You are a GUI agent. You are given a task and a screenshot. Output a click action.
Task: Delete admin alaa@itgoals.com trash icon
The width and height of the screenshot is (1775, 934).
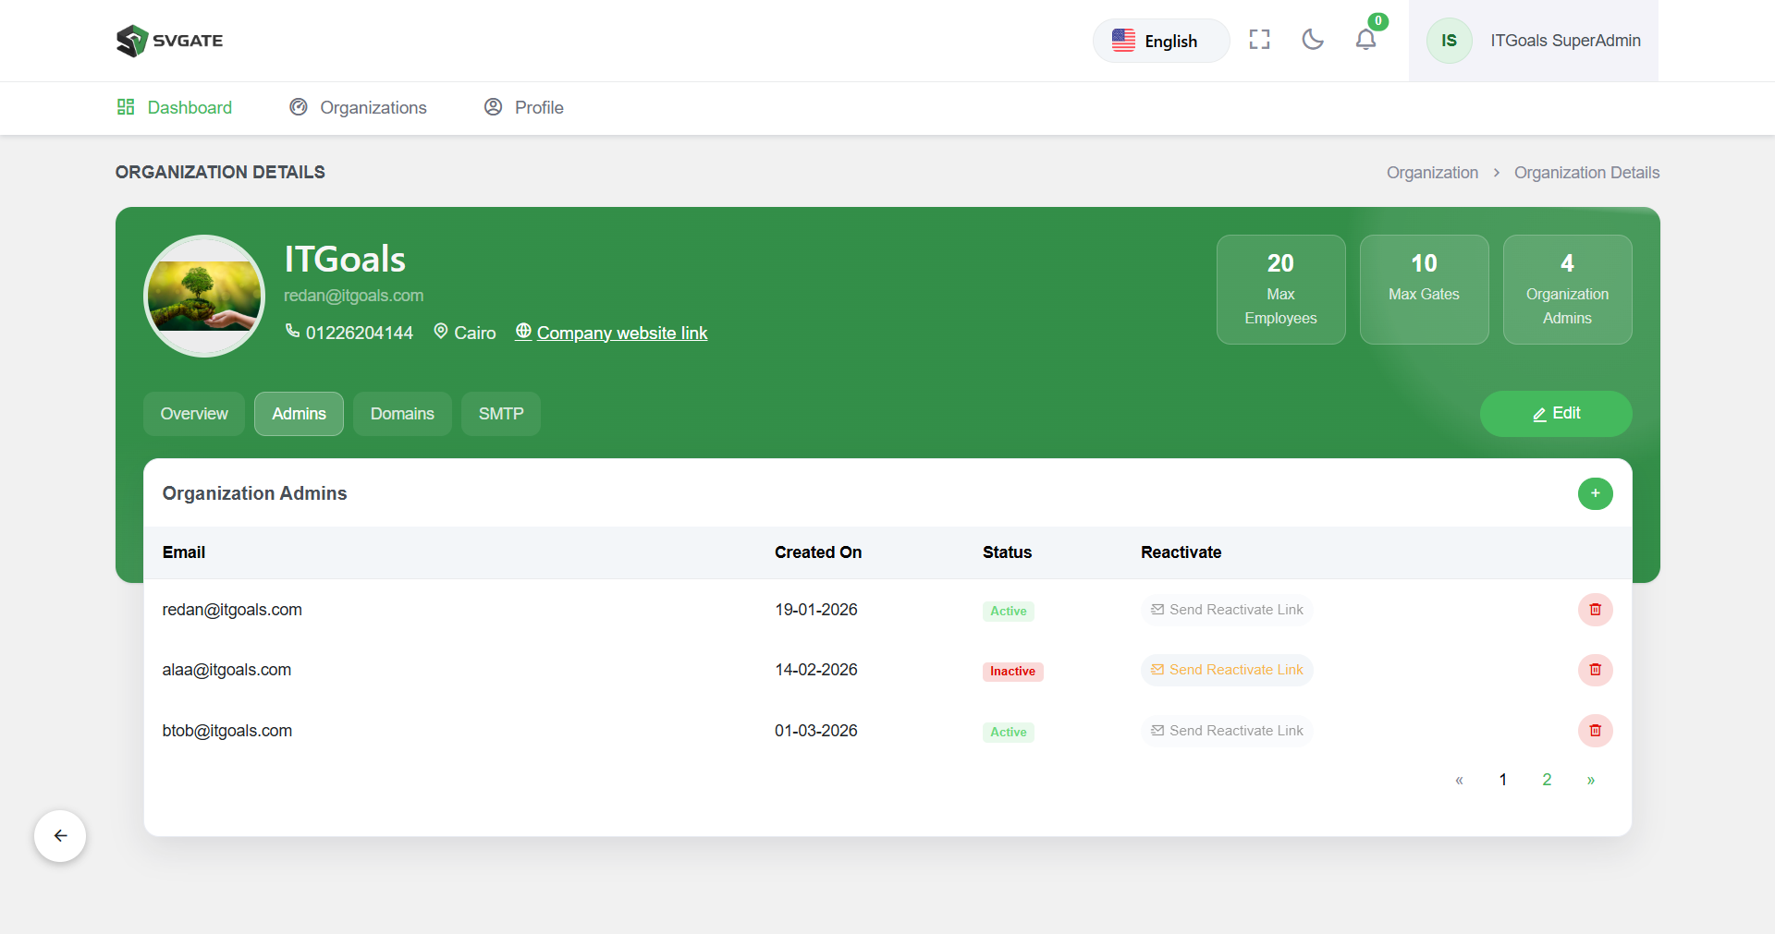click(1595, 670)
